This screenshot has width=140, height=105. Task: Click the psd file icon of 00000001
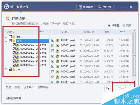click(x=18, y=45)
